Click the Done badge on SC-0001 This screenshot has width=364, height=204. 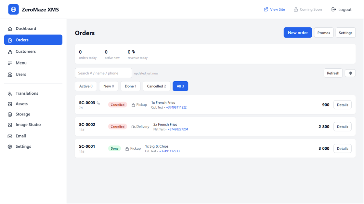click(x=114, y=148)
